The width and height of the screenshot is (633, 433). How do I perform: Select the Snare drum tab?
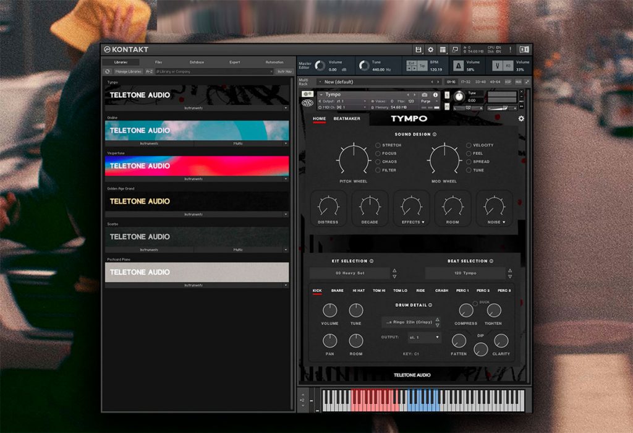click(337, 291)
